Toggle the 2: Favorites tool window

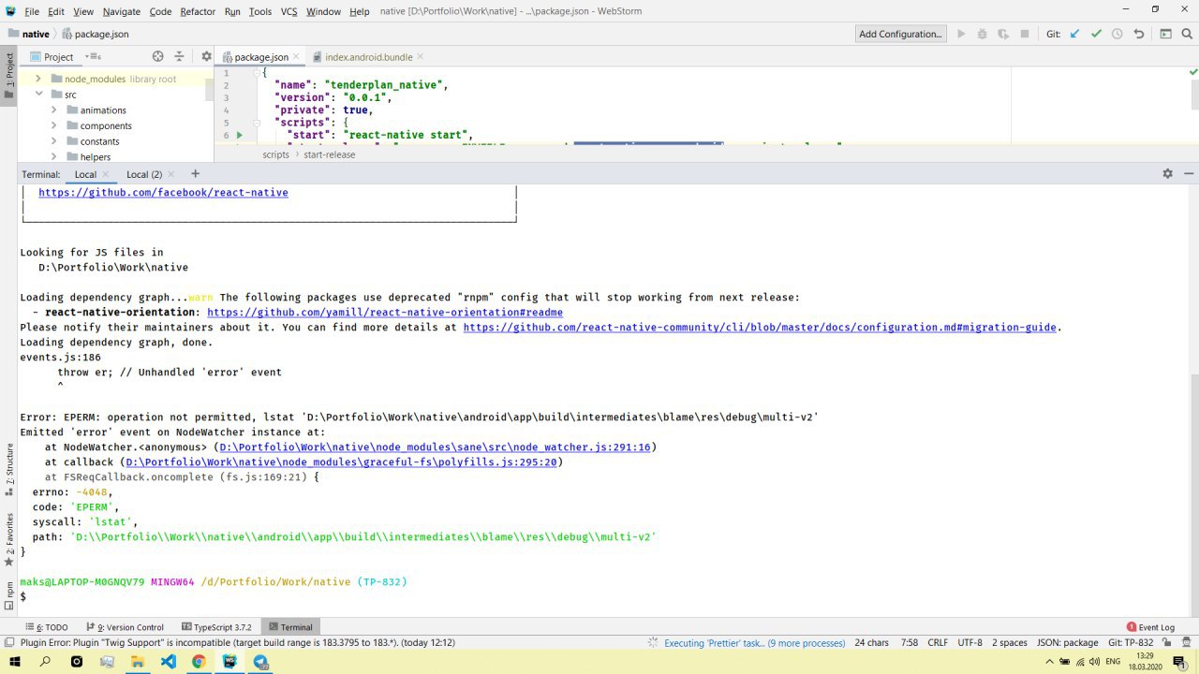(9, 539)
